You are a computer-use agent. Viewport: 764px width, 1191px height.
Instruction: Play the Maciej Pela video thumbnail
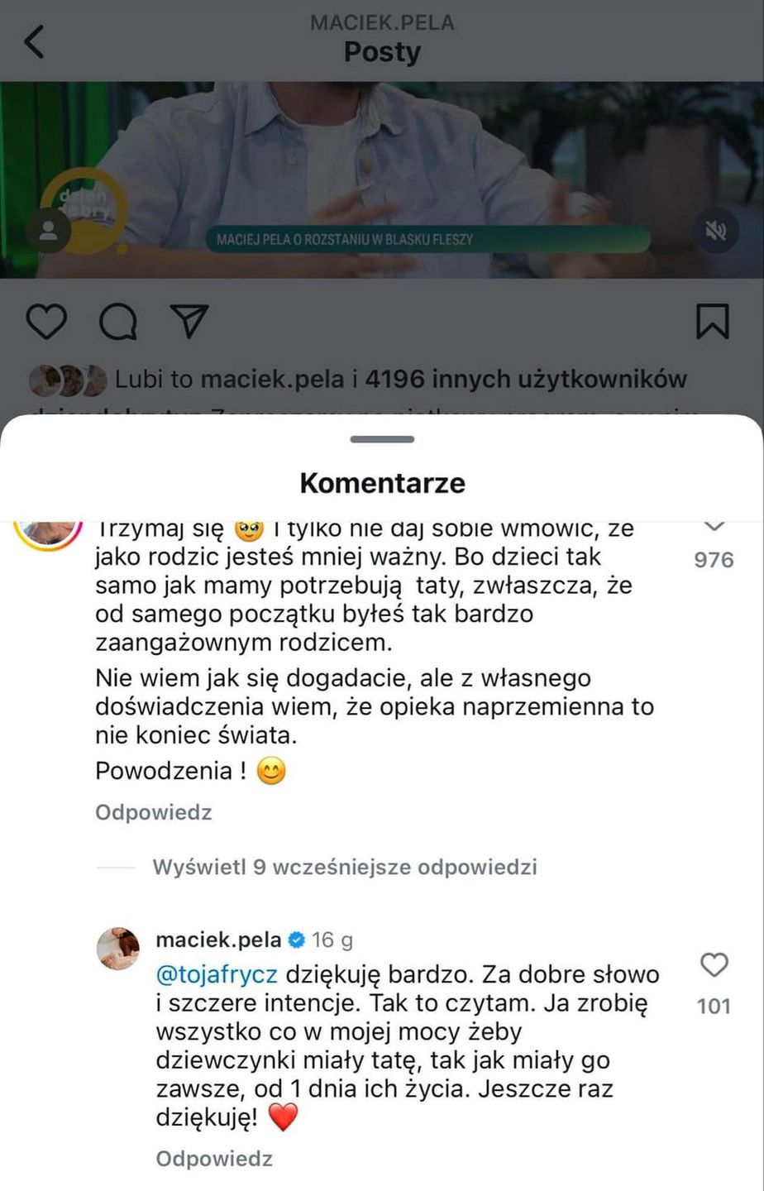(382, 179)
